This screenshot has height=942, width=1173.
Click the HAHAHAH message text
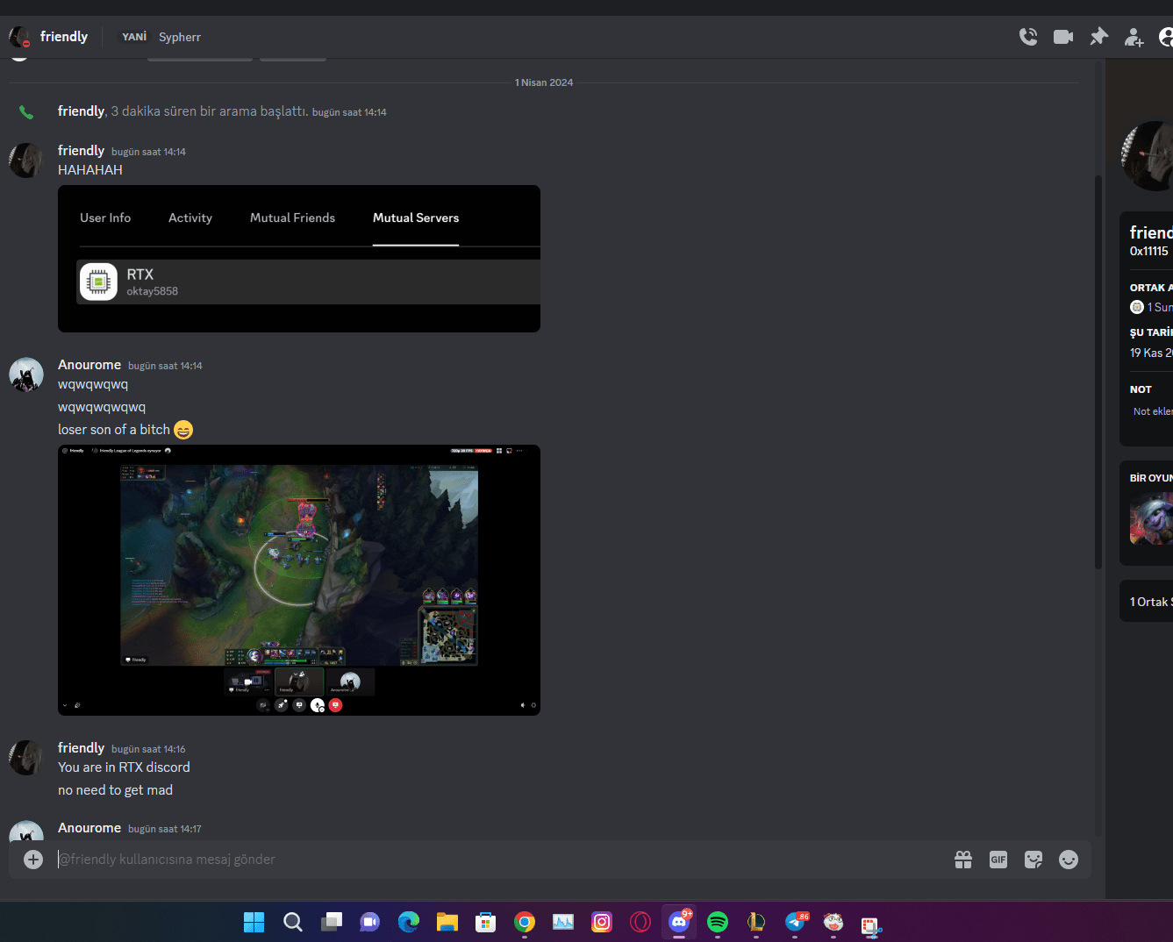click(90, 170)
